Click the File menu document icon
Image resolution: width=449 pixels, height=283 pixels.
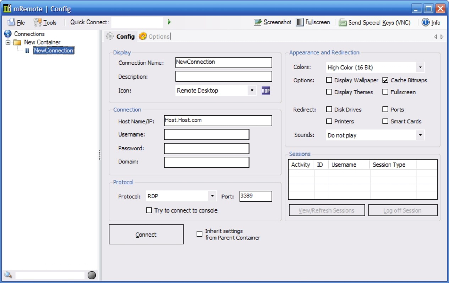click(x=11, y=22)
